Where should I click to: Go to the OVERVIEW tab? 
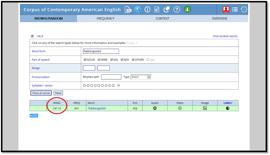pos(219,18)
